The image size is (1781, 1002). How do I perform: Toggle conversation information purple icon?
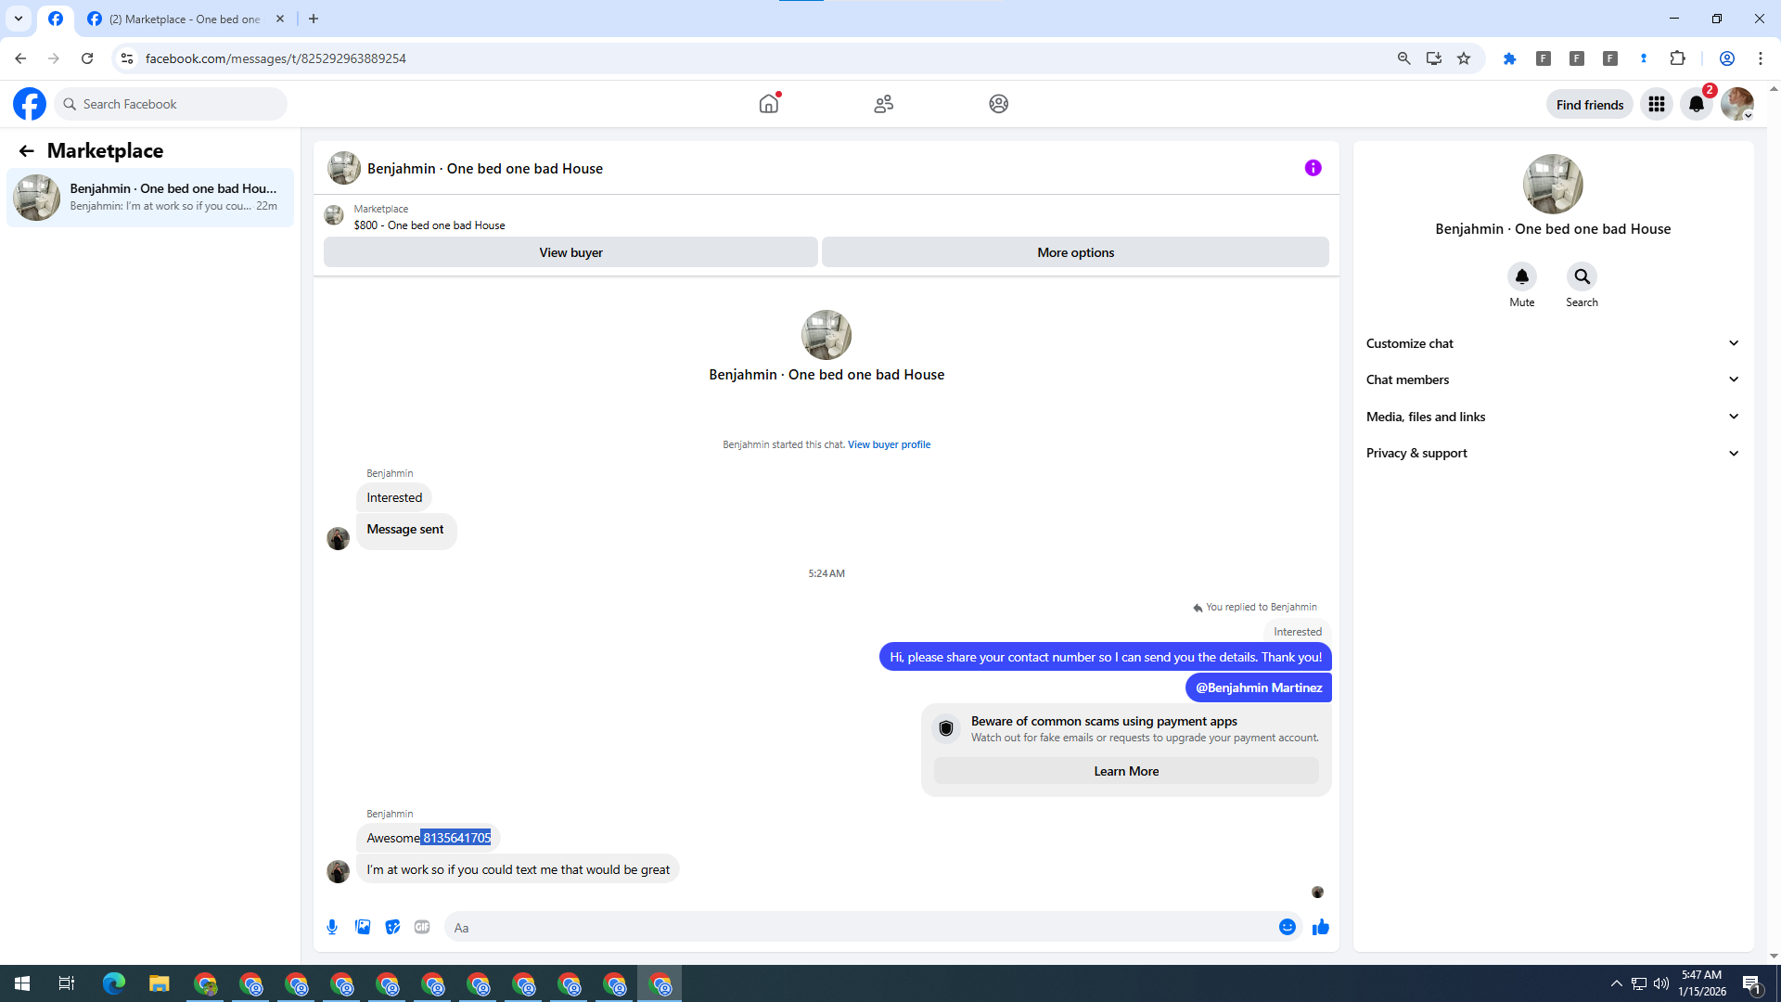tap(1313, 168)
